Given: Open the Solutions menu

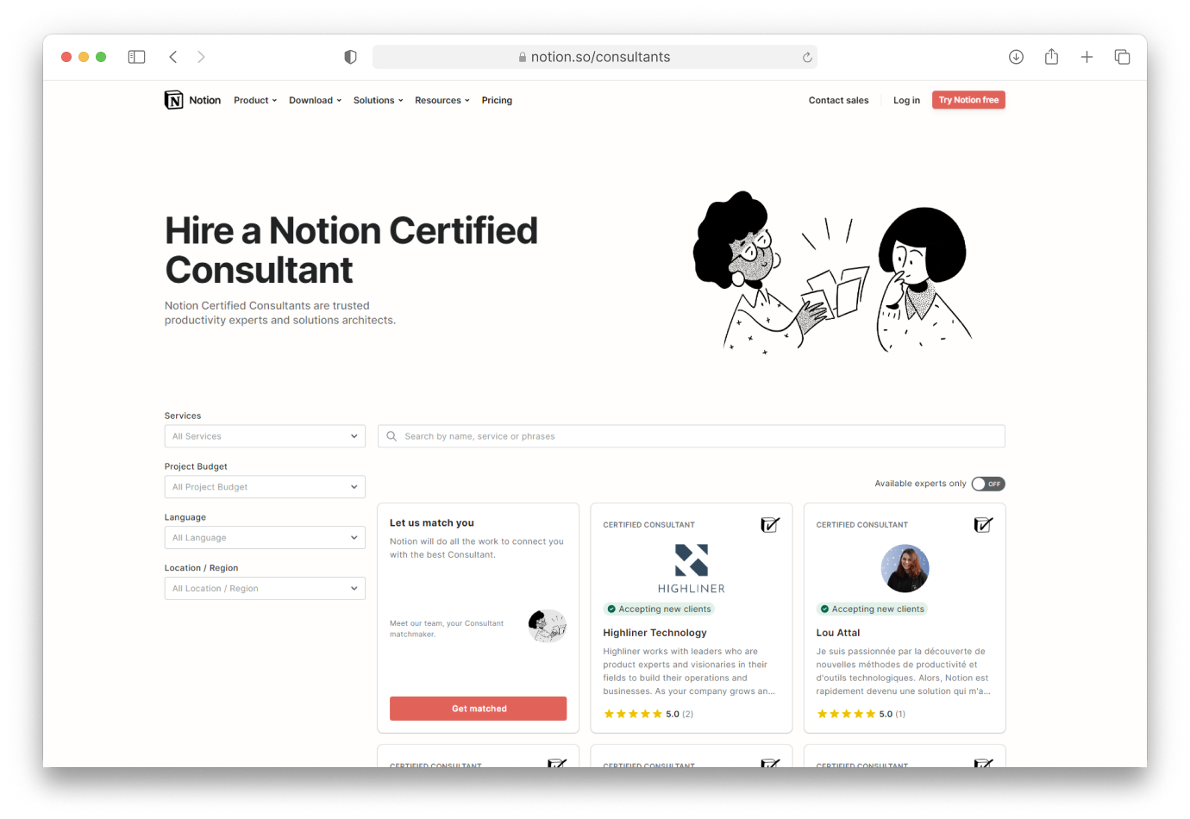Looking at the screenshot, I should [378, 99].
